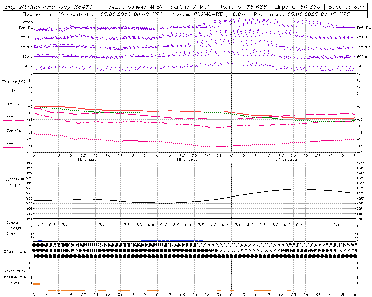Click the date label 15 января
372x297 pixels.
(x=88, y=160)
